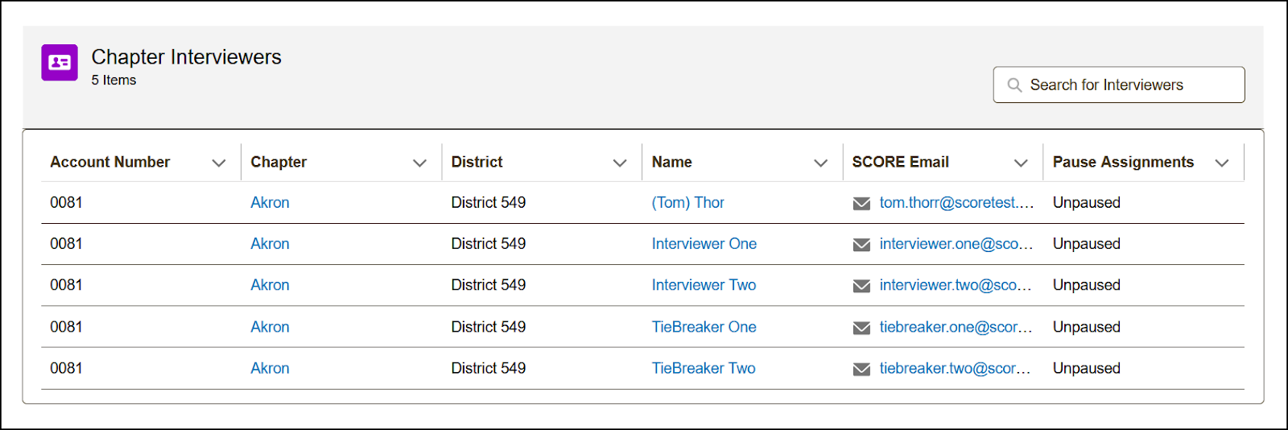This screenshot has height=430, width=1288.
Task: Click envelope icon beside tom.thorr email
Action: pos(861,203)
